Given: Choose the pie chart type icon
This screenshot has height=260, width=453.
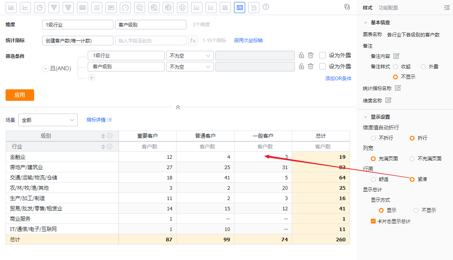Looking at the screenshot, I should (40, 7).
